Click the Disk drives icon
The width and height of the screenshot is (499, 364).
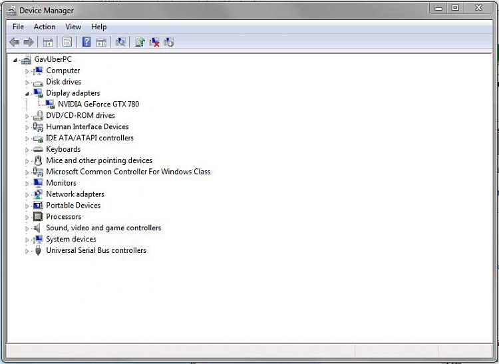pos(38,83)
